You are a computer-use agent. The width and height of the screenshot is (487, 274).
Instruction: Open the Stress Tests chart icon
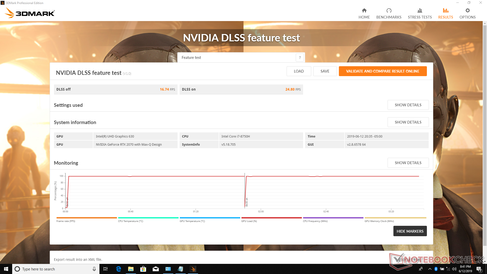420,11
